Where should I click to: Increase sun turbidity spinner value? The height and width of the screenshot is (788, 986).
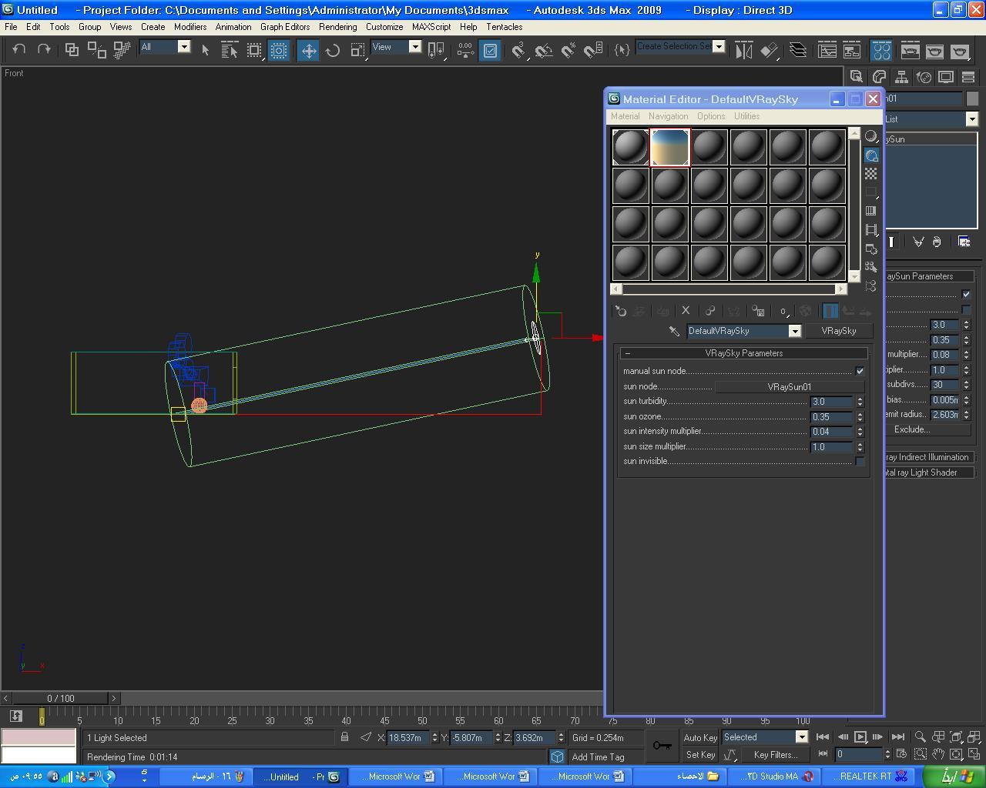[x=860, y=399]
